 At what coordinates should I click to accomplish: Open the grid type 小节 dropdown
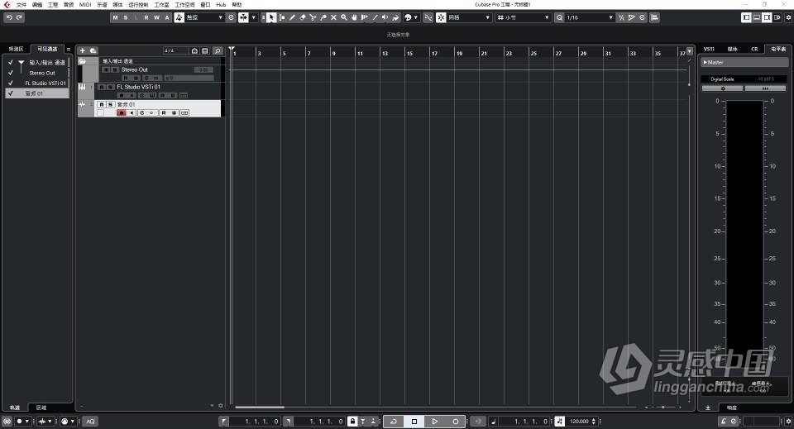(524, 17)
